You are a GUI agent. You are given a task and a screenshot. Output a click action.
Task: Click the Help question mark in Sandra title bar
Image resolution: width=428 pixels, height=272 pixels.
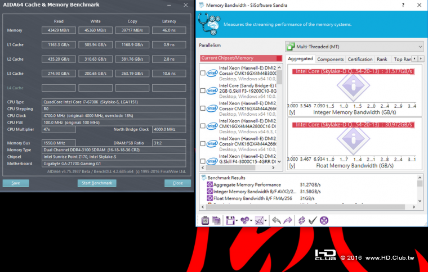coord(403,5)
